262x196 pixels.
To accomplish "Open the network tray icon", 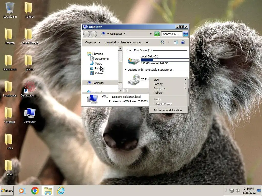I will [231, 190].
